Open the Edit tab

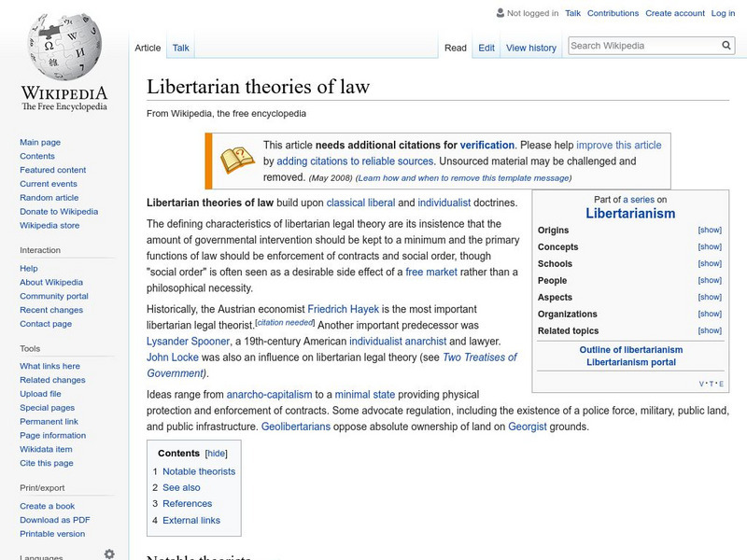coord(486,49)
